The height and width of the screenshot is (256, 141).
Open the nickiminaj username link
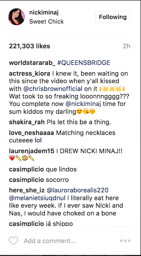(x=44, y=12)
